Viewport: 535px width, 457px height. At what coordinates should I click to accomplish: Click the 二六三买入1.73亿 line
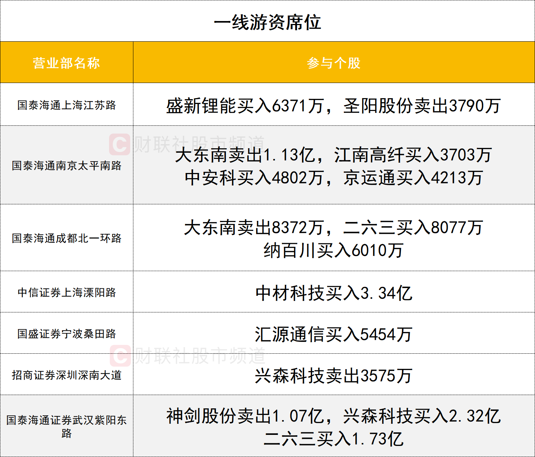pos(334,439)
